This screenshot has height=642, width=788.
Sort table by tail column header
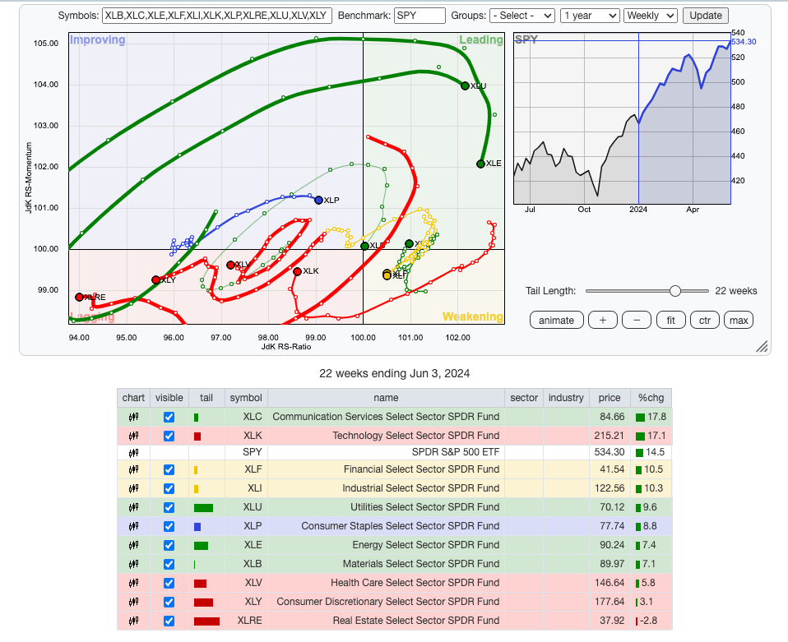coord(206,398)
